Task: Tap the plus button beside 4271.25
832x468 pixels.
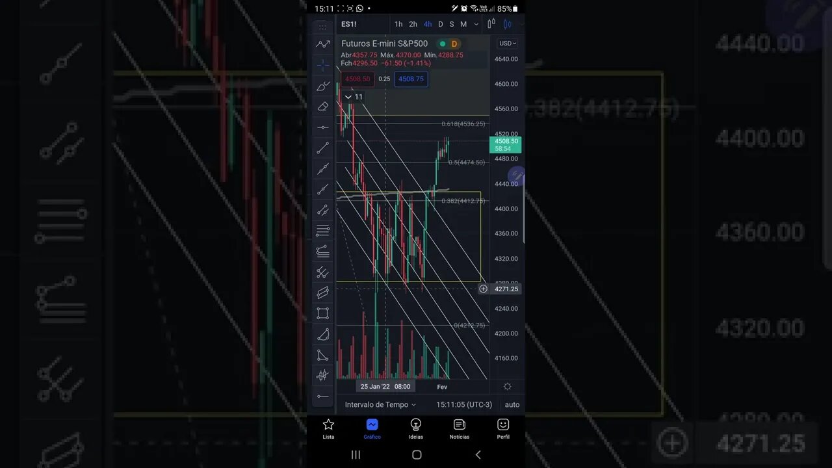Action: (x=483, y=289)
